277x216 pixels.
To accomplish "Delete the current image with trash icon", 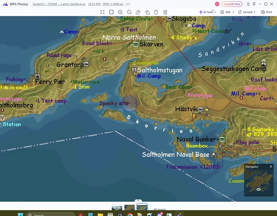I will pos(165,12).
